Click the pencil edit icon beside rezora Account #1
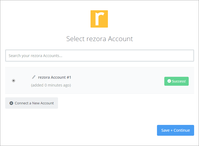 (x=34, y=77)
